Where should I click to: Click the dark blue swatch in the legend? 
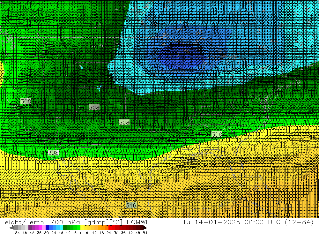click(x=47, y=228)
